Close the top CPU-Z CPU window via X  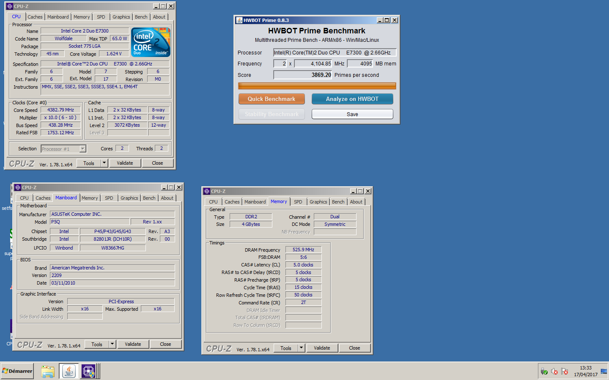(171, 6)
